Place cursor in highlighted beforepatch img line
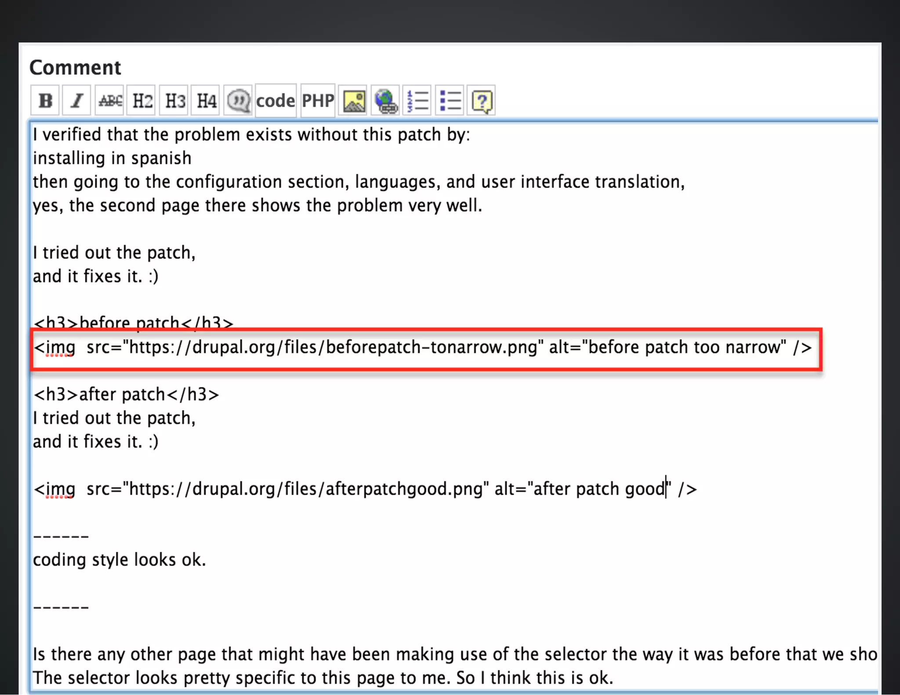900x695 pixels. click(422, 347)
